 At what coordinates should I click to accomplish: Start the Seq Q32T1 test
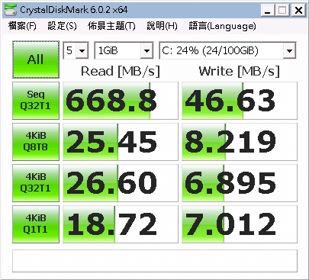[x=36, y=101]
